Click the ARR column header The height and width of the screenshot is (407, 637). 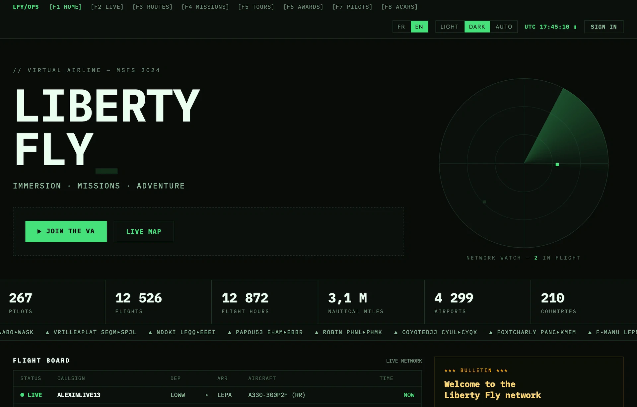pos(223,378)
